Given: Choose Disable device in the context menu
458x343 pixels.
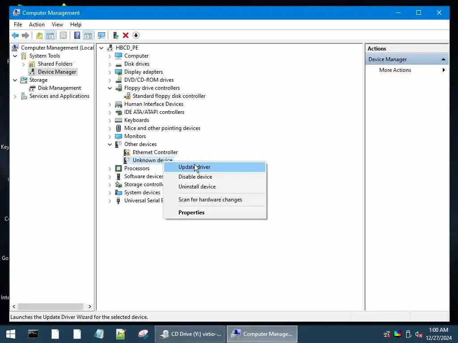Looking at the screenshot, I should [215, 177].
